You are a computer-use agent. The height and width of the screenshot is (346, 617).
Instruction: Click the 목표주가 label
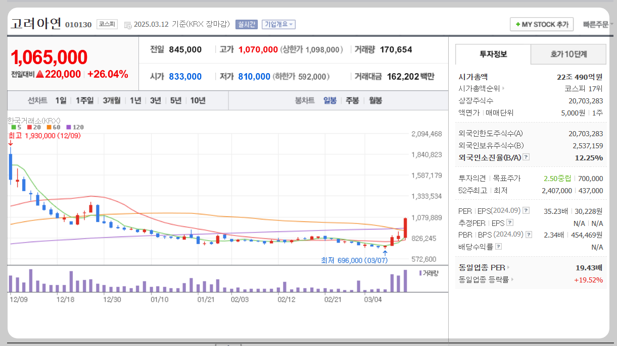pos(506,178)
